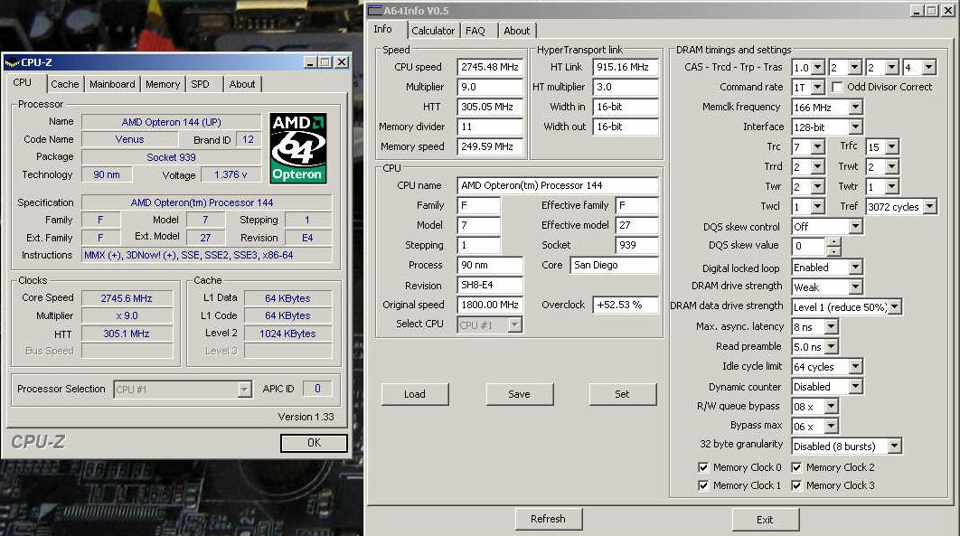Image resolution: width=960 pixels, height=536 pixels.
Task: Open the Interface 128-bit dropdown
Action: [x=855, y=127]
